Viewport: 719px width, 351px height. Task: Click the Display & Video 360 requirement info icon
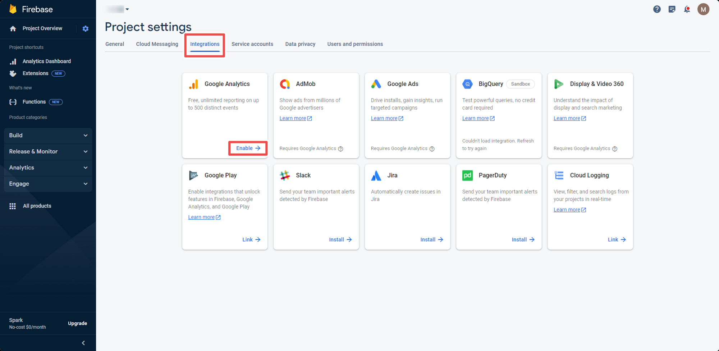(615, 149)
